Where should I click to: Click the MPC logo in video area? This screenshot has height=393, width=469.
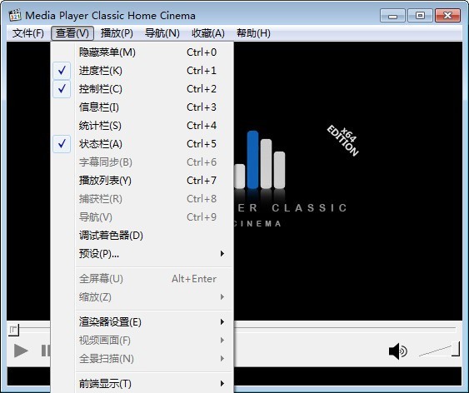tap(260, 160)
